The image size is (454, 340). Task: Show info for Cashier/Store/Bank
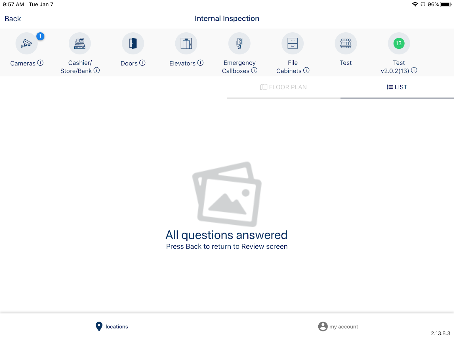tap(97, 71)
